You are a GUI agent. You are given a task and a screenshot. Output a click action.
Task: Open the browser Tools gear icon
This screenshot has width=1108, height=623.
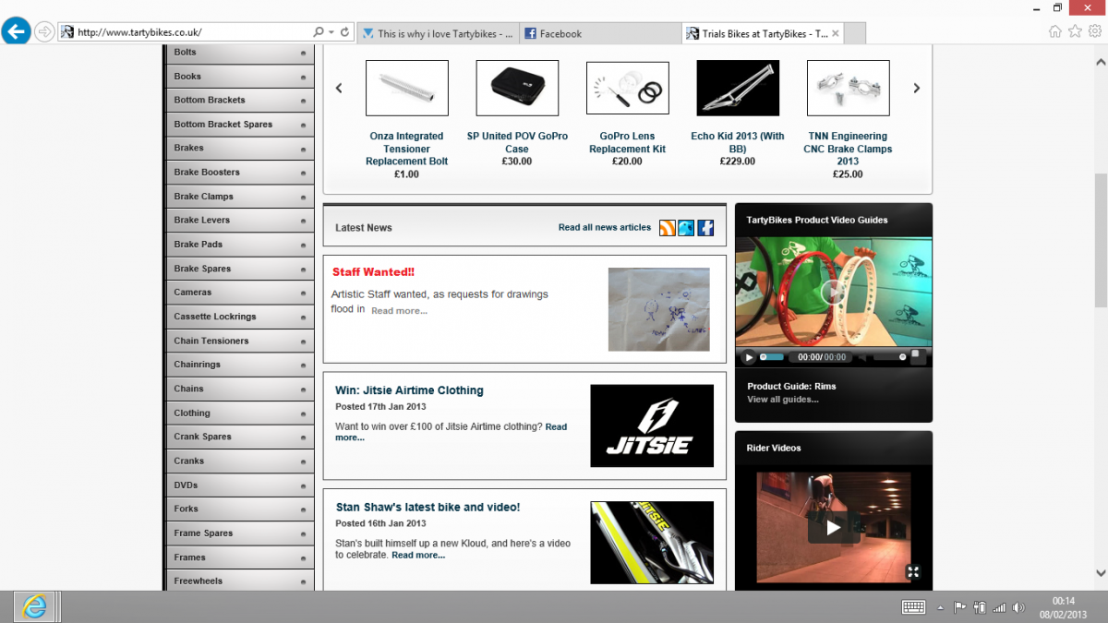[x=1095, y=31]
